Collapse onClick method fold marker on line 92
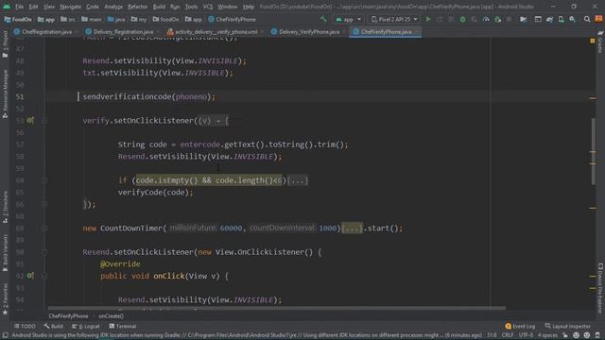Viewport: 605px width, 340px height. click(x=44, y=276)
